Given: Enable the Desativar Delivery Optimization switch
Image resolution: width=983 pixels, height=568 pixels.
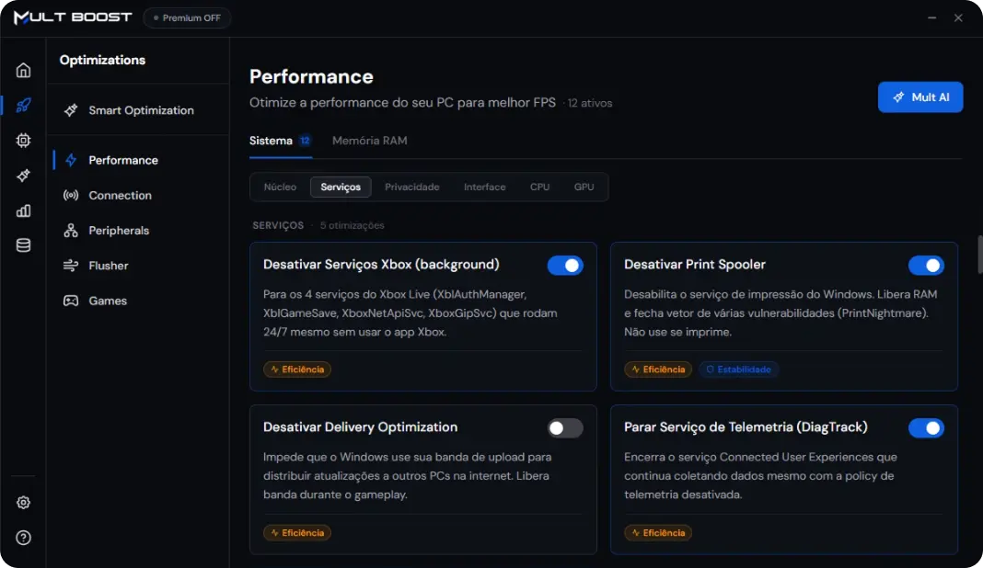Looking at the screenshot, I should [565, 428].
